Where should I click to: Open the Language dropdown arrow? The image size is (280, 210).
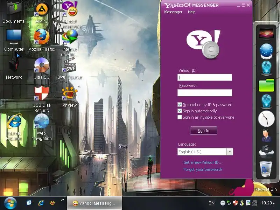pyautogui.click(x=230, y=152)
